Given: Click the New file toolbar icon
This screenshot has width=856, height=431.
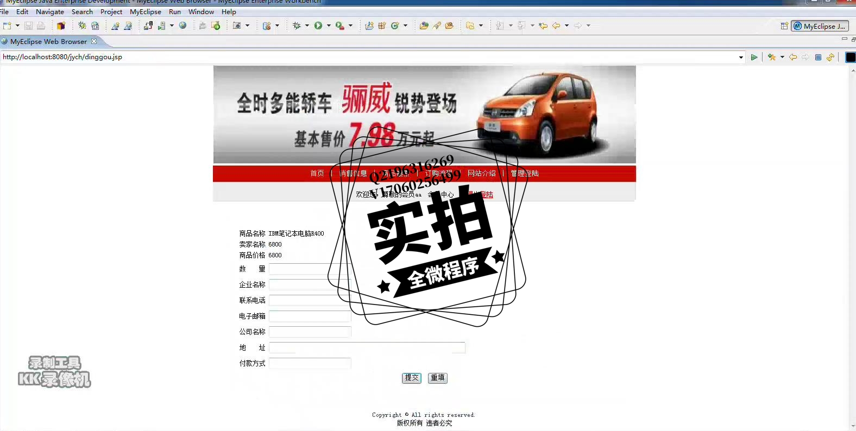Looking at the screenshot, I should 7,26.
